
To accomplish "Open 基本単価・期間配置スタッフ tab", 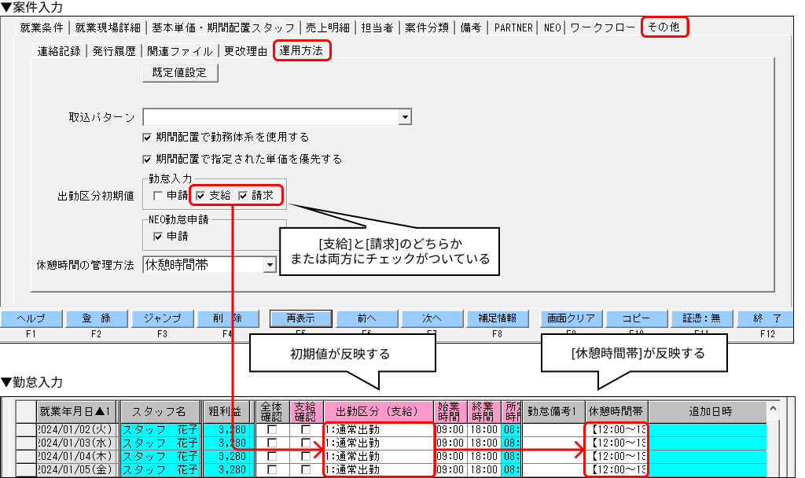I will click(x=222, y=28).
